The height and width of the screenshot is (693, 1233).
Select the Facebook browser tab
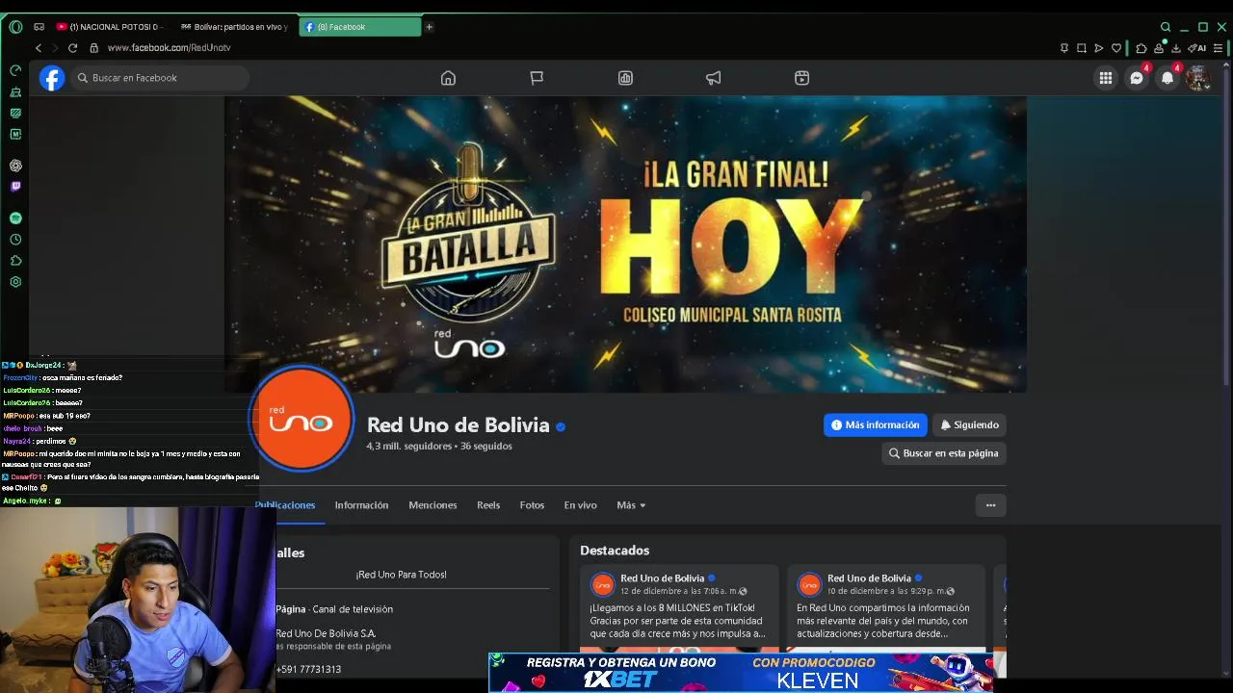(x=360, y=27)
